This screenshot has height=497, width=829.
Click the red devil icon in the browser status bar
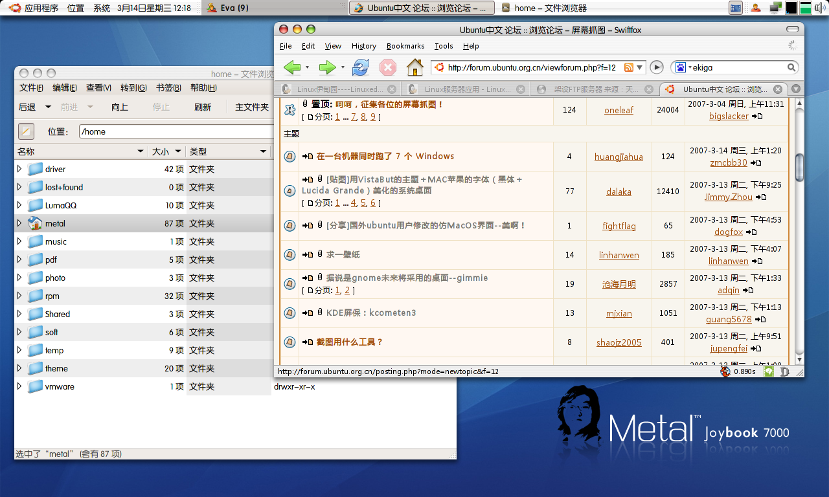[725, 371]
